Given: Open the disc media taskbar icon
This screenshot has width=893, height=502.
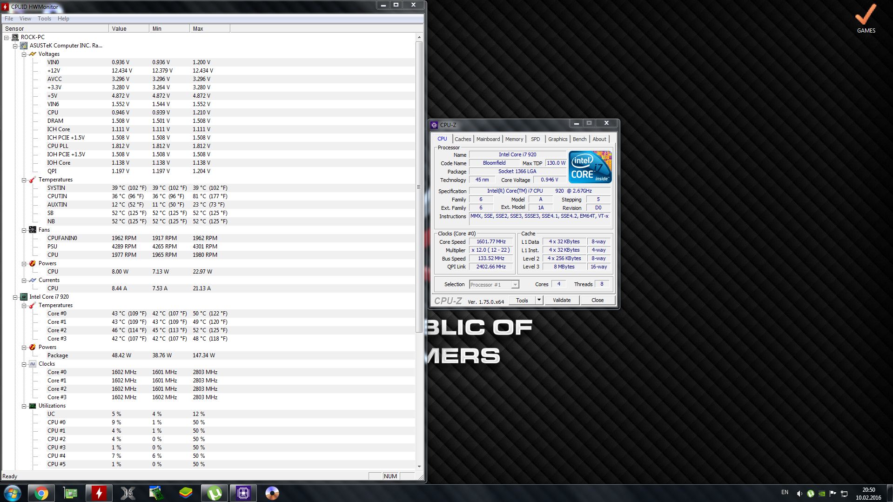Looking at the screenshot, I should coord(272,493).
